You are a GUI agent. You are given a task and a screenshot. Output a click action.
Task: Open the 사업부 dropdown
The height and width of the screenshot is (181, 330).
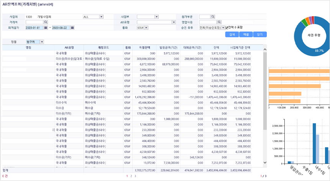click(156, 17)
